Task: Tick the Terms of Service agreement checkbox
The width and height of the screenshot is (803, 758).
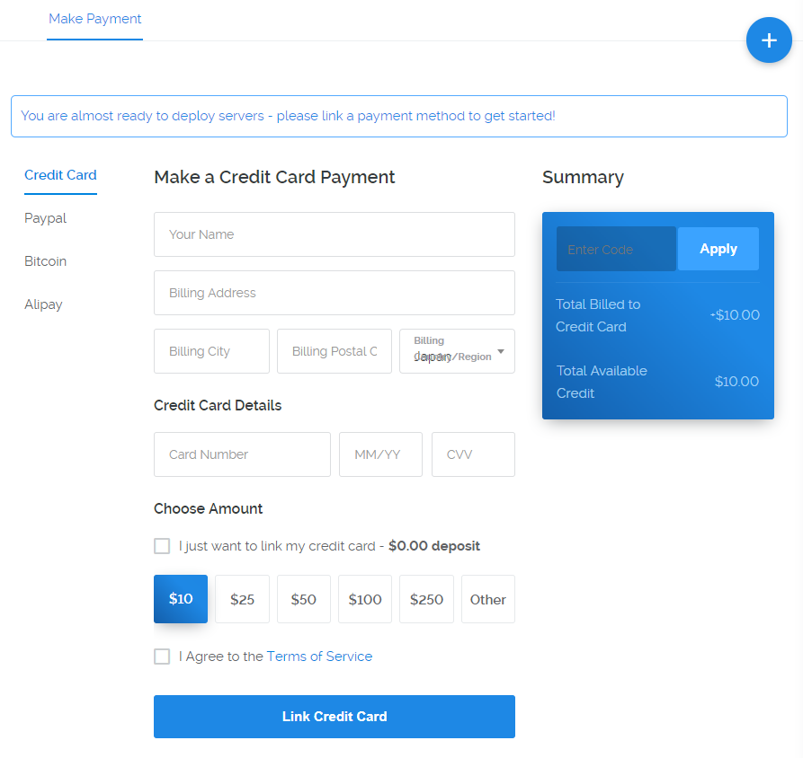Action: click(162, 657)
